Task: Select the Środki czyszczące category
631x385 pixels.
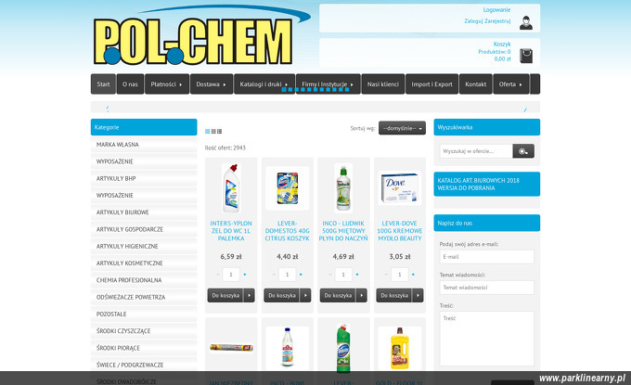Action: [144, 330]
